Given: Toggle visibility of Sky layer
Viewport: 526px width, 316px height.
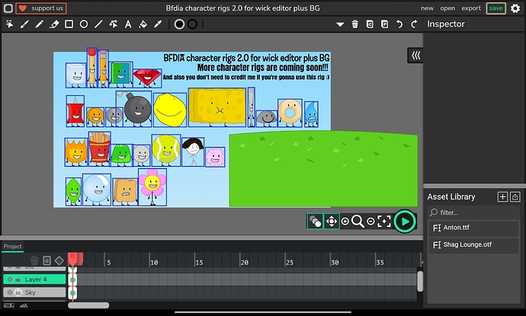Looking at the screenshot, I should click(x=9, y=292).
